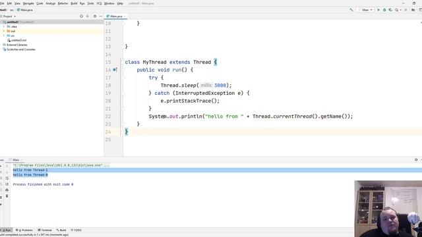The width and height of the screenshot is (422, 237).
Task: Open the Build menu
Action: 74,3
